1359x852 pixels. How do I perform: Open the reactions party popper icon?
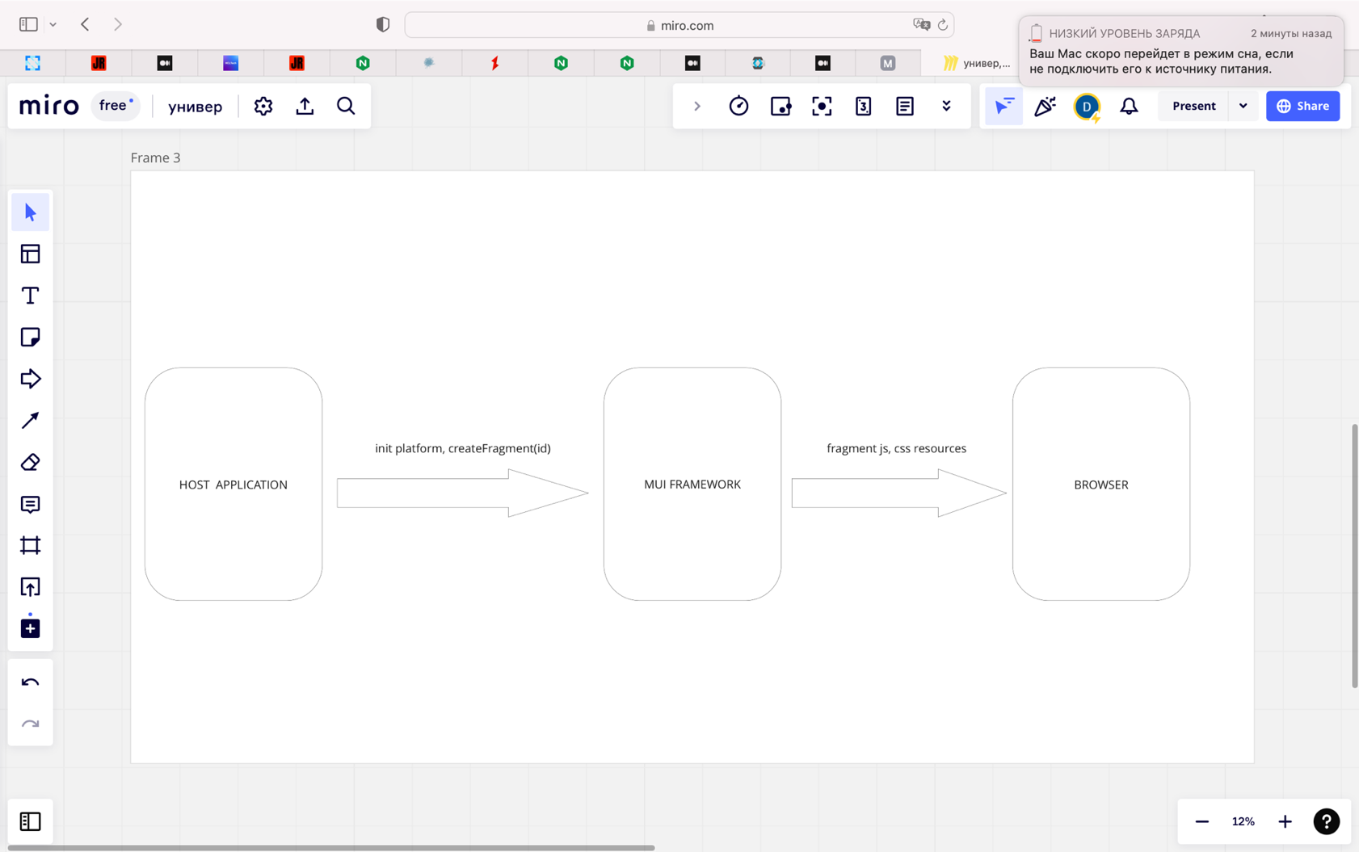point(1045,106)
